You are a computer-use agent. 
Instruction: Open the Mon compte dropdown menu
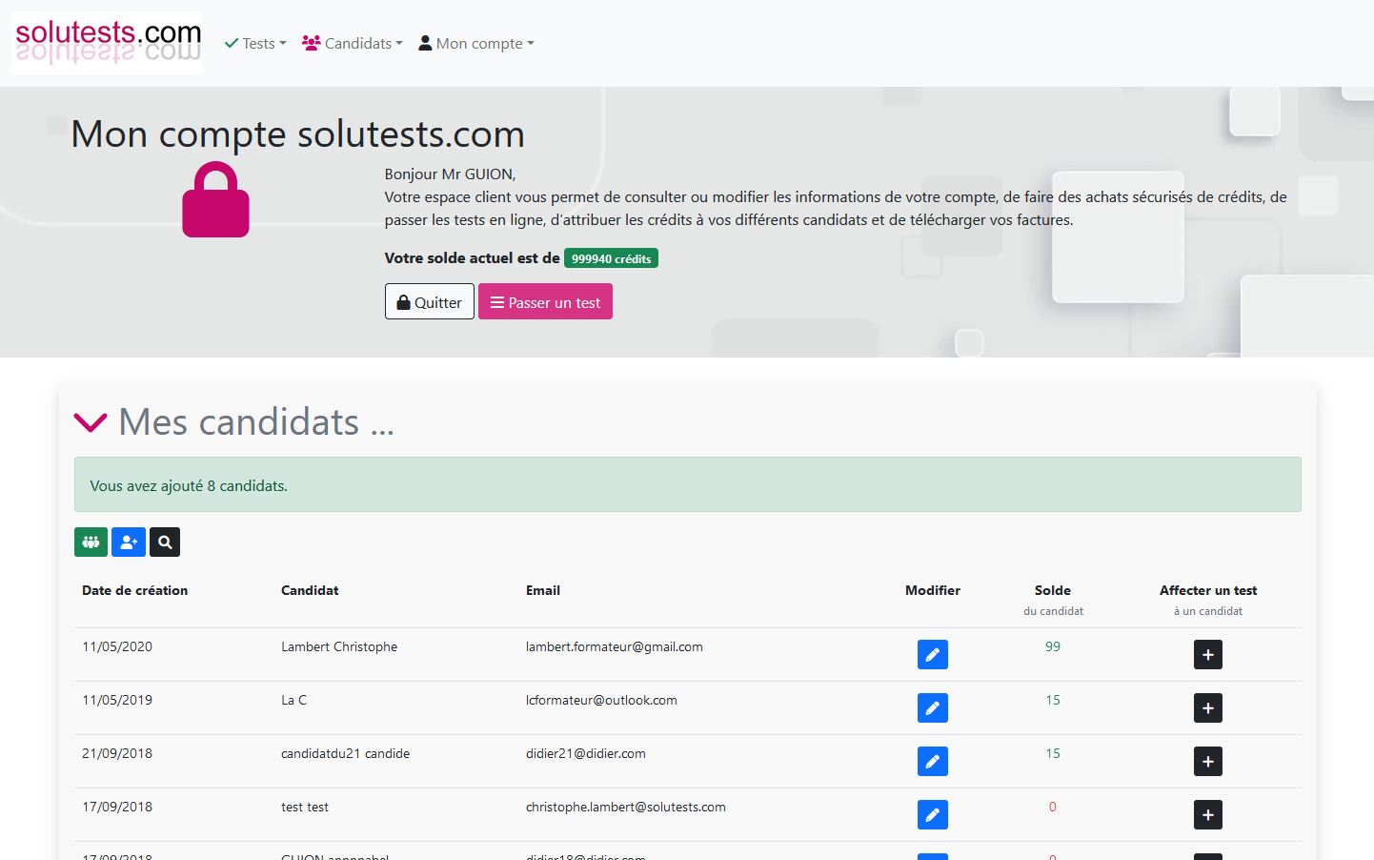(x=476, y=43)
